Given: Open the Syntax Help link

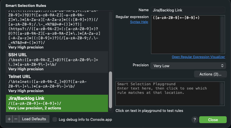Looking at the screenshot, I should (139, 22).
